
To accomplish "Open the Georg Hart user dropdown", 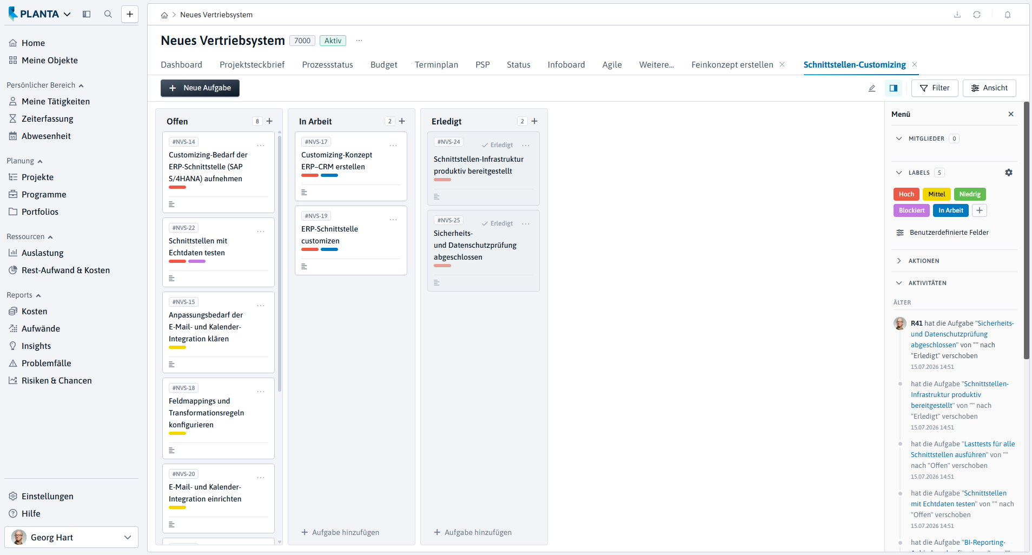I will pyautogui.click(x=71, y=537).
